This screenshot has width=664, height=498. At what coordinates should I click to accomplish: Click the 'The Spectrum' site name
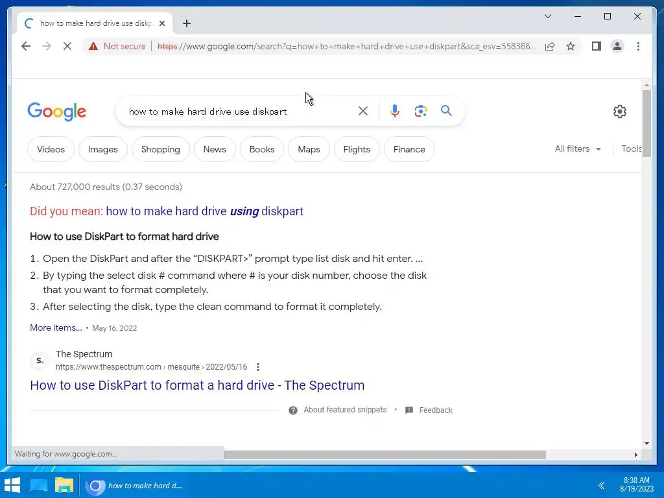84,354
